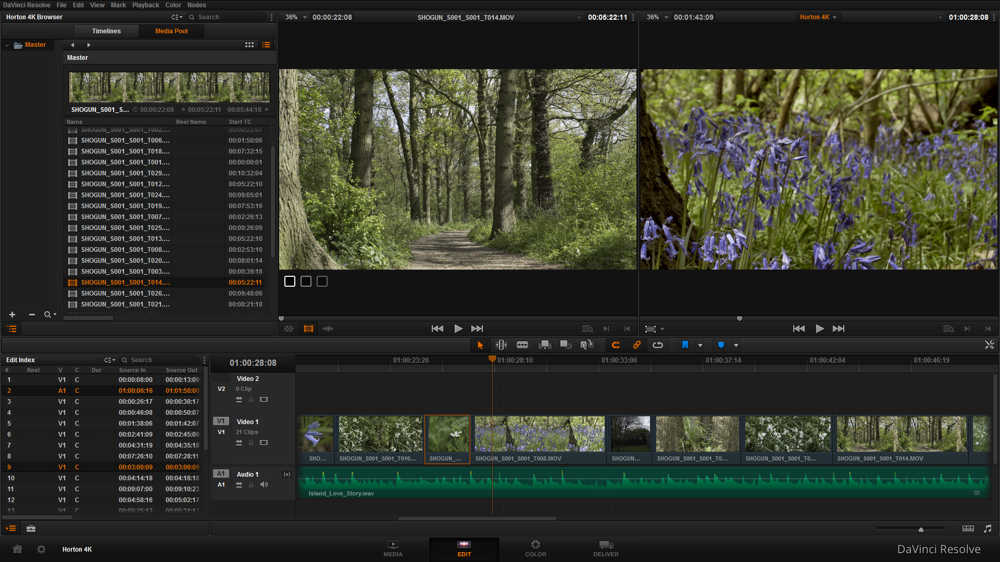Select the arrow selection tool in timeline toolbar

coord(480,345)
